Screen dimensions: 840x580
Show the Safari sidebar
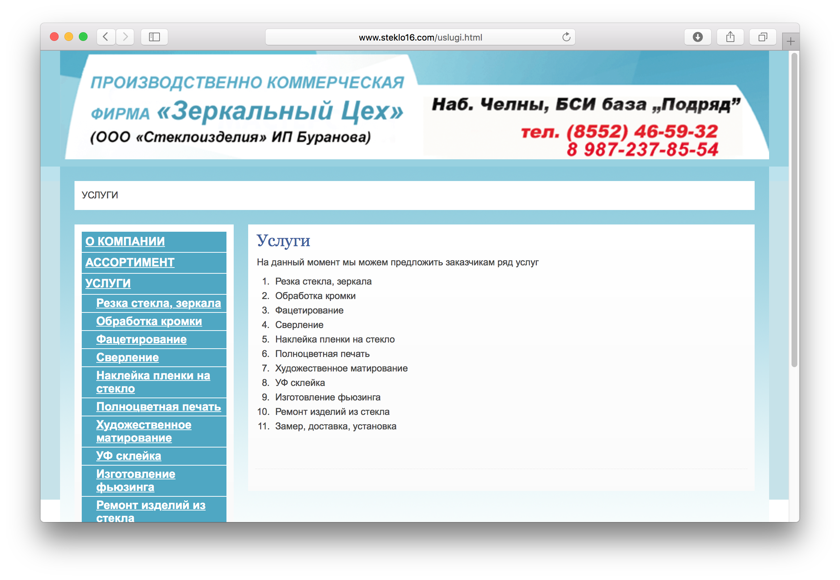point(154,37)
